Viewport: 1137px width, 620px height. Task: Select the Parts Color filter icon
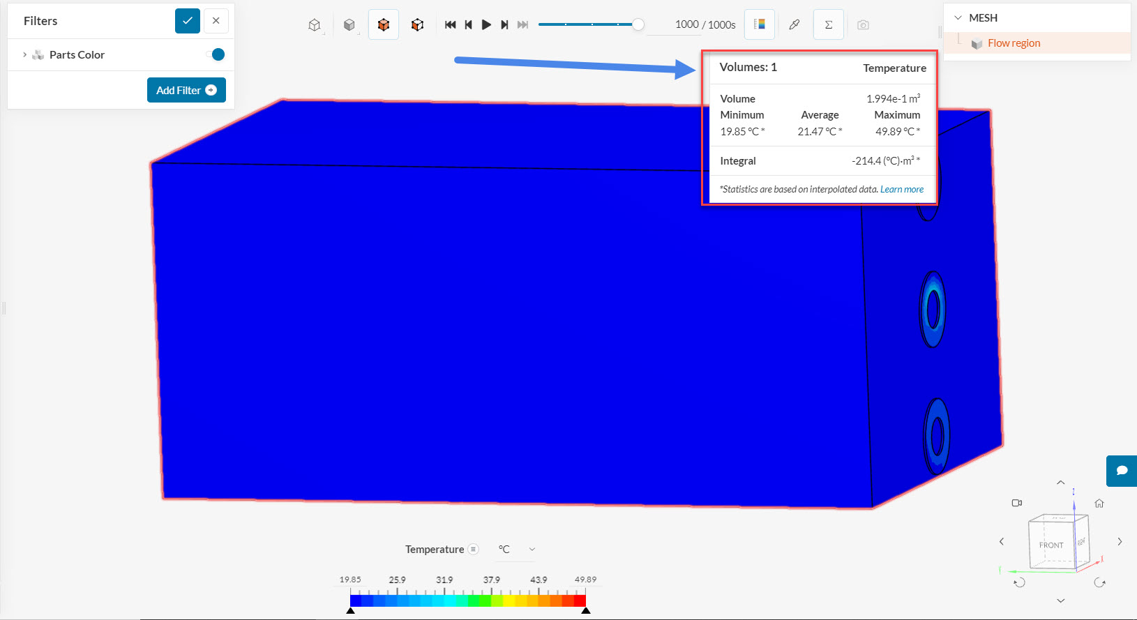(38, 54)
